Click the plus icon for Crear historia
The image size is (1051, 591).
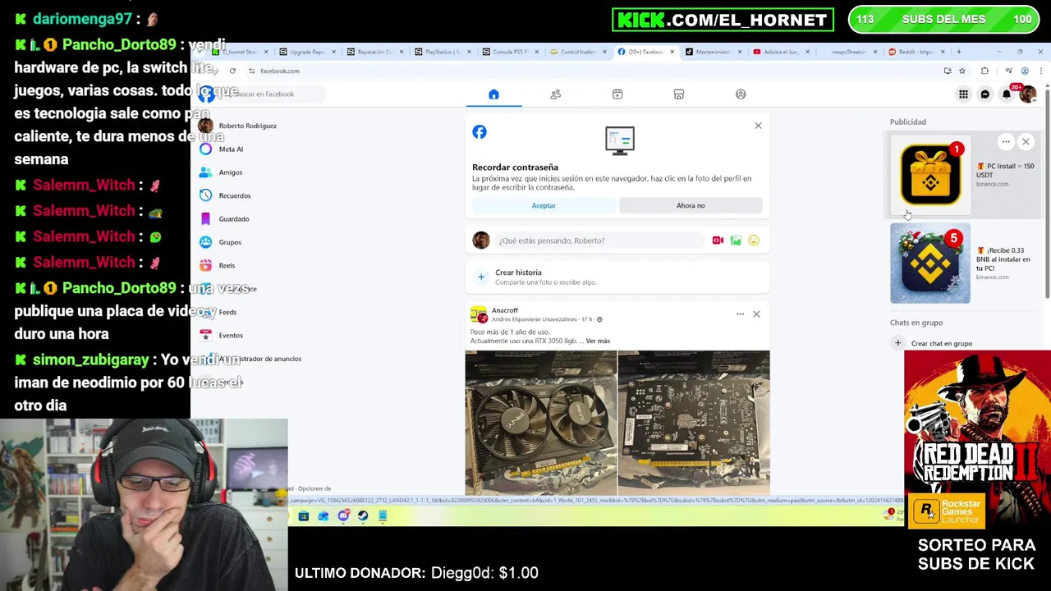(x=481, y=277)
